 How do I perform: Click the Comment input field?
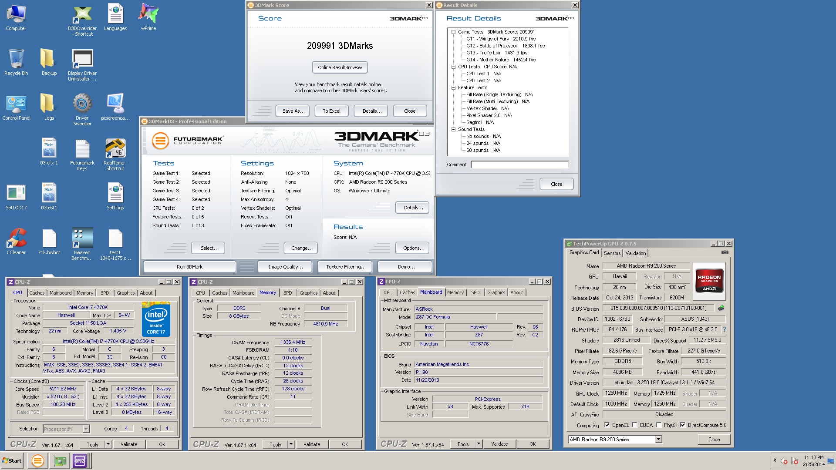[519, 164]
